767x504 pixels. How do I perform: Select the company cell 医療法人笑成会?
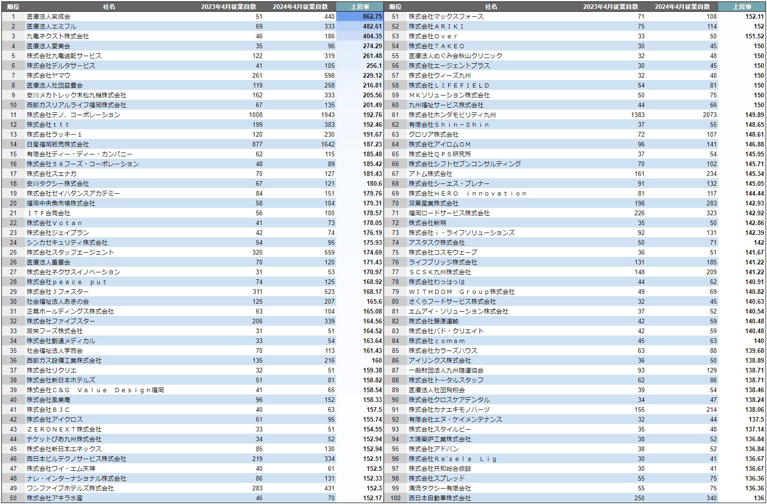click(48, 16)
